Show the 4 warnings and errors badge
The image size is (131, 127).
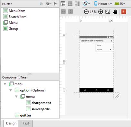(124, 12)
